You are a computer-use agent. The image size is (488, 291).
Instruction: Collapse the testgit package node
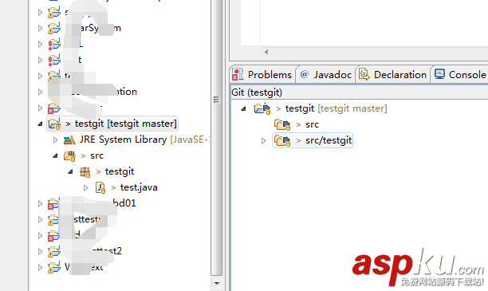pos(70,171)
